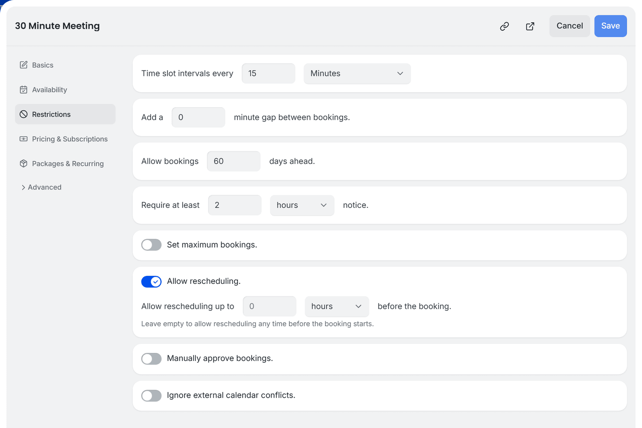Toggle Ignore external calendar conflicts
Image resolution: width=642 pixels, height=428 pixels.
coord(151,395)
